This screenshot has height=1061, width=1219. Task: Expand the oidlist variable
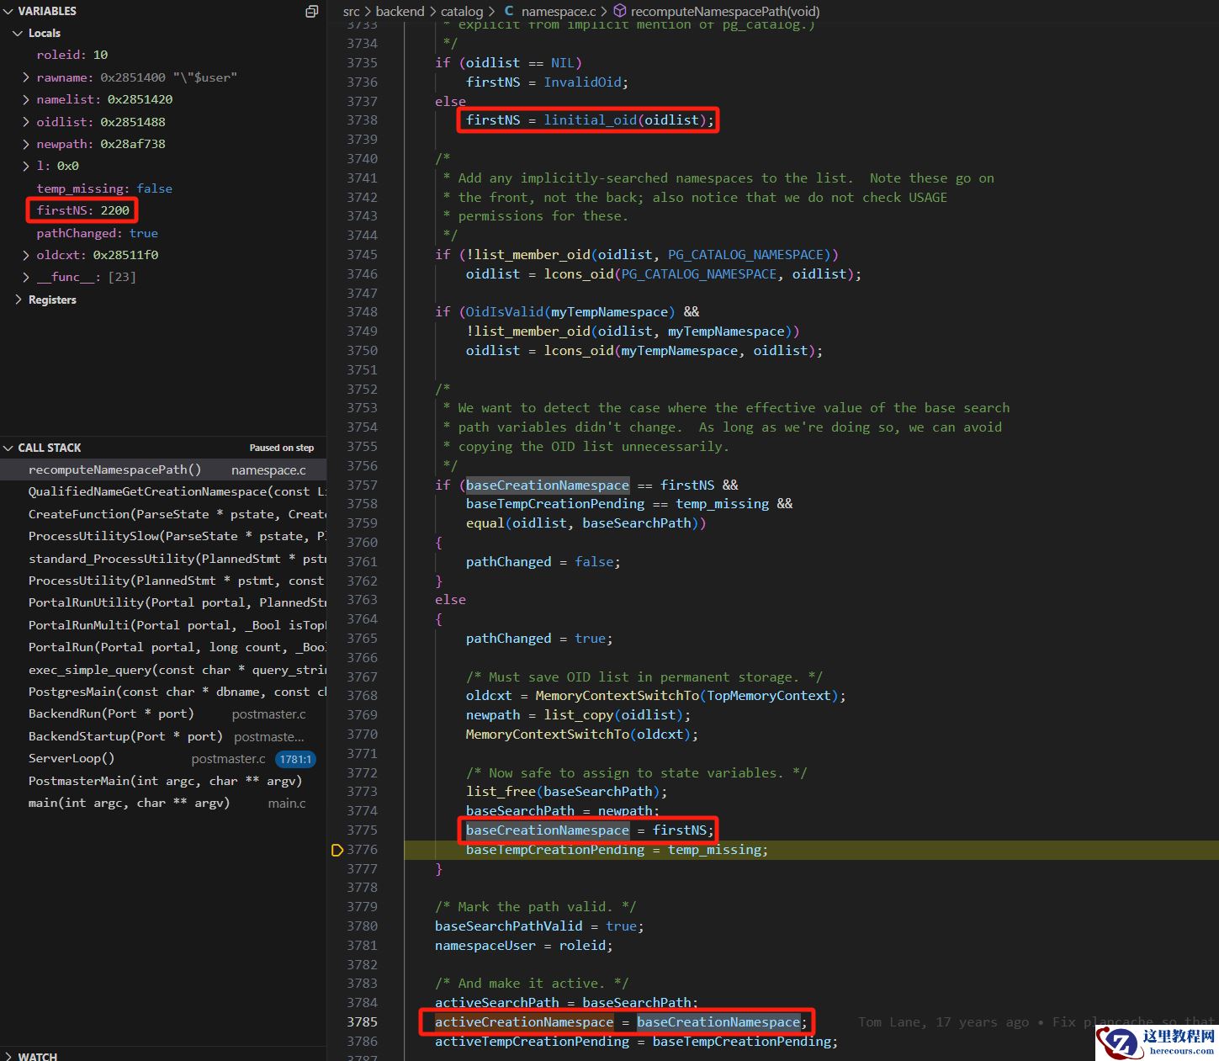coord(26,122)
